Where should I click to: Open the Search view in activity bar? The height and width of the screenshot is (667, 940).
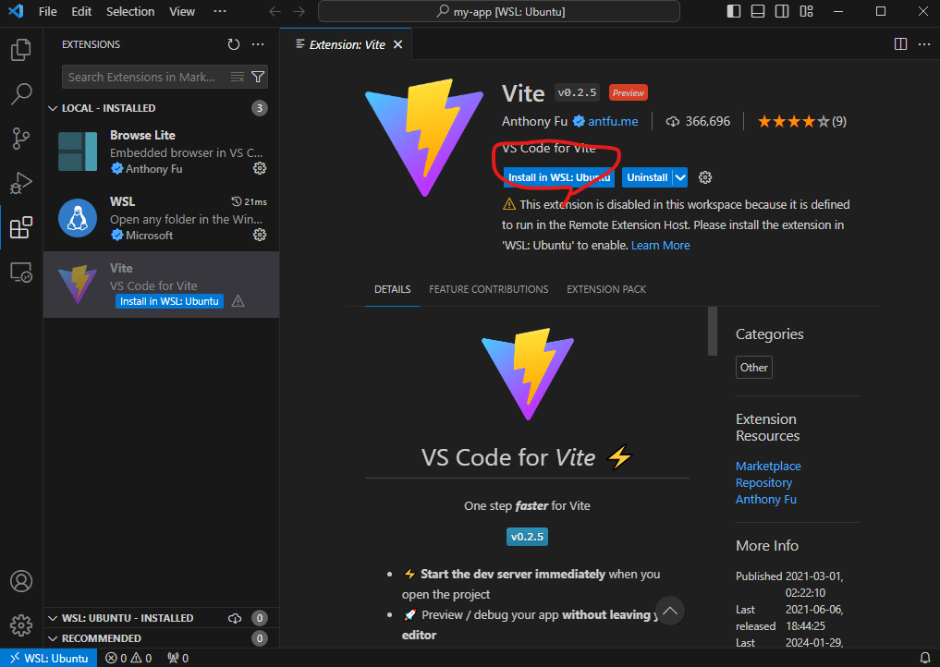click(21, 93)
